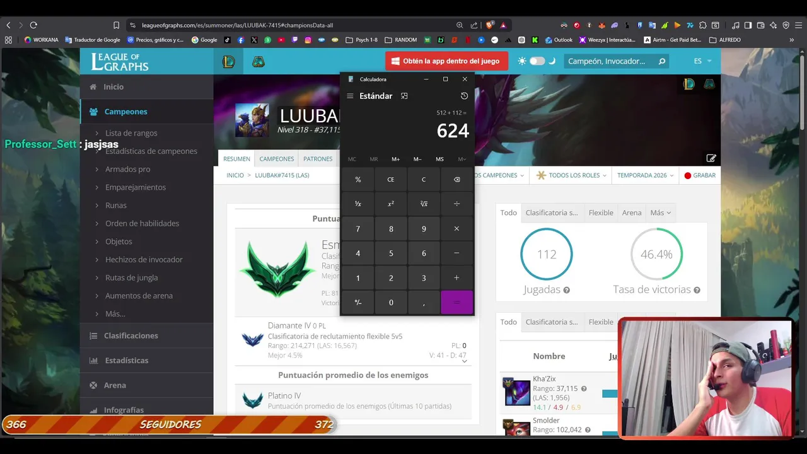The width and height of the screenshot is (807, 454).
Task: Open the ES language dropdown
Action: click(702, 61)
